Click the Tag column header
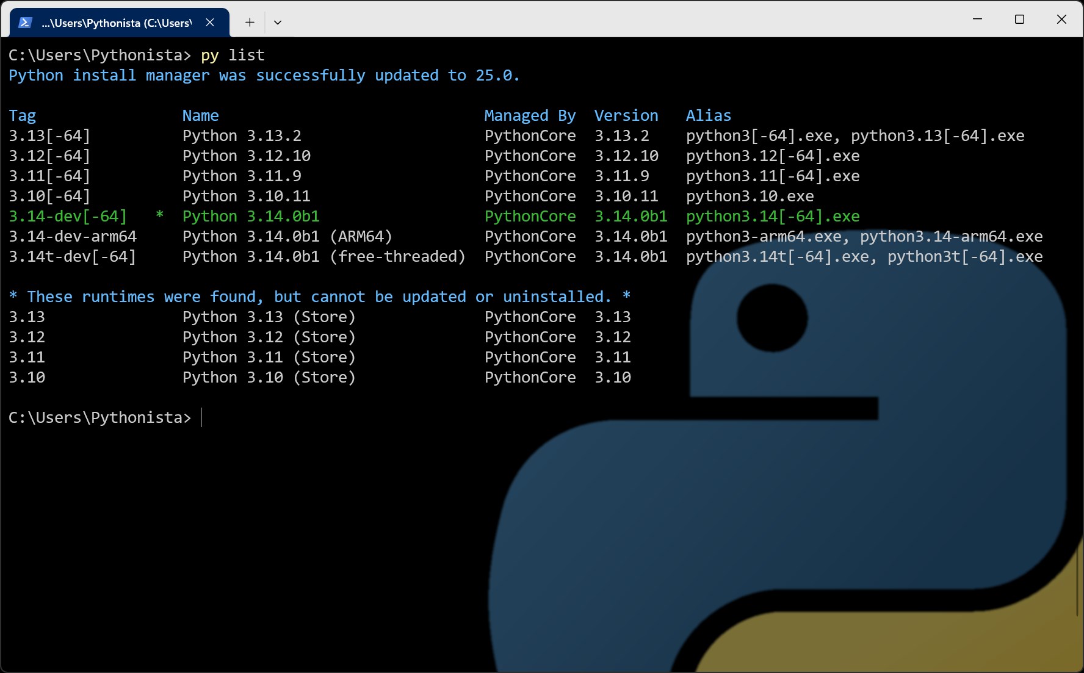Viewport: 1084px width, 673px height. pyautogui.click(x=22, y=115)
